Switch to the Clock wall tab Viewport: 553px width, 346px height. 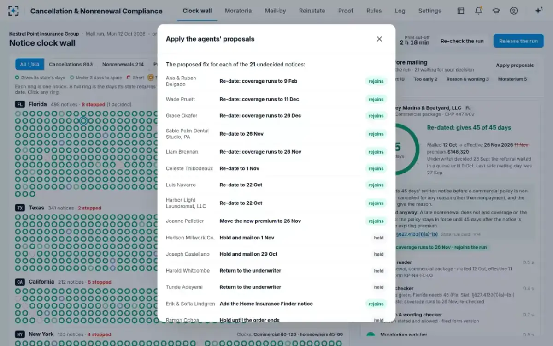tap(197, 11)
